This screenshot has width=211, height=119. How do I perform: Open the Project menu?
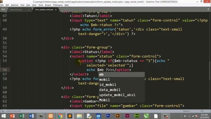pos(48,5)
